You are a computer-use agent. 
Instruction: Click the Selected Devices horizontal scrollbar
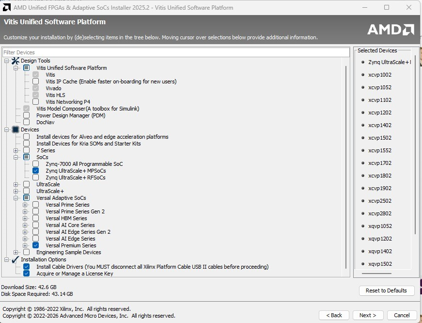(x=376, y=274)
